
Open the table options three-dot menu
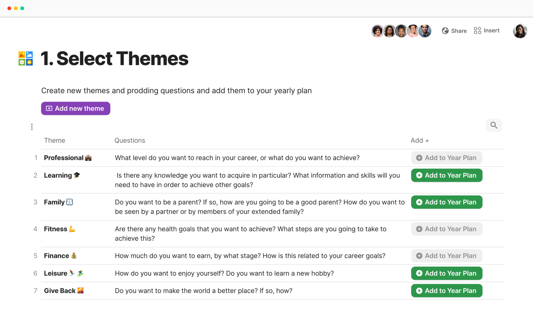(x=32, y=127)
